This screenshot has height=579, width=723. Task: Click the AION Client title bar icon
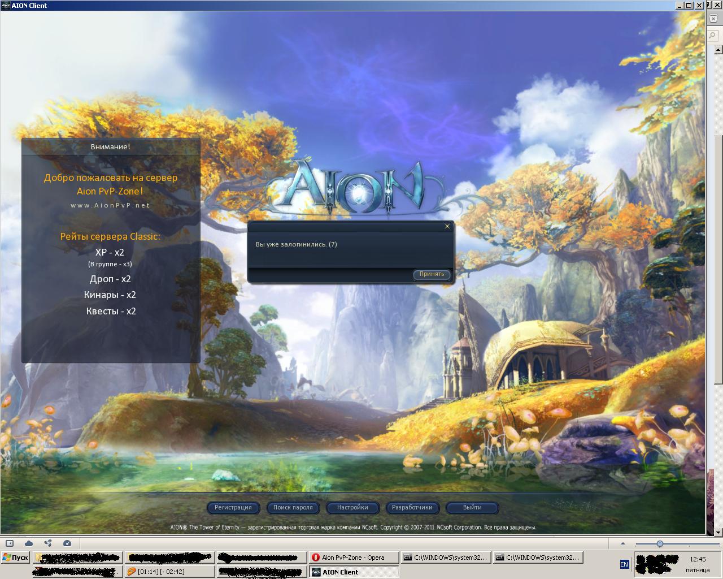pos(6,5)
